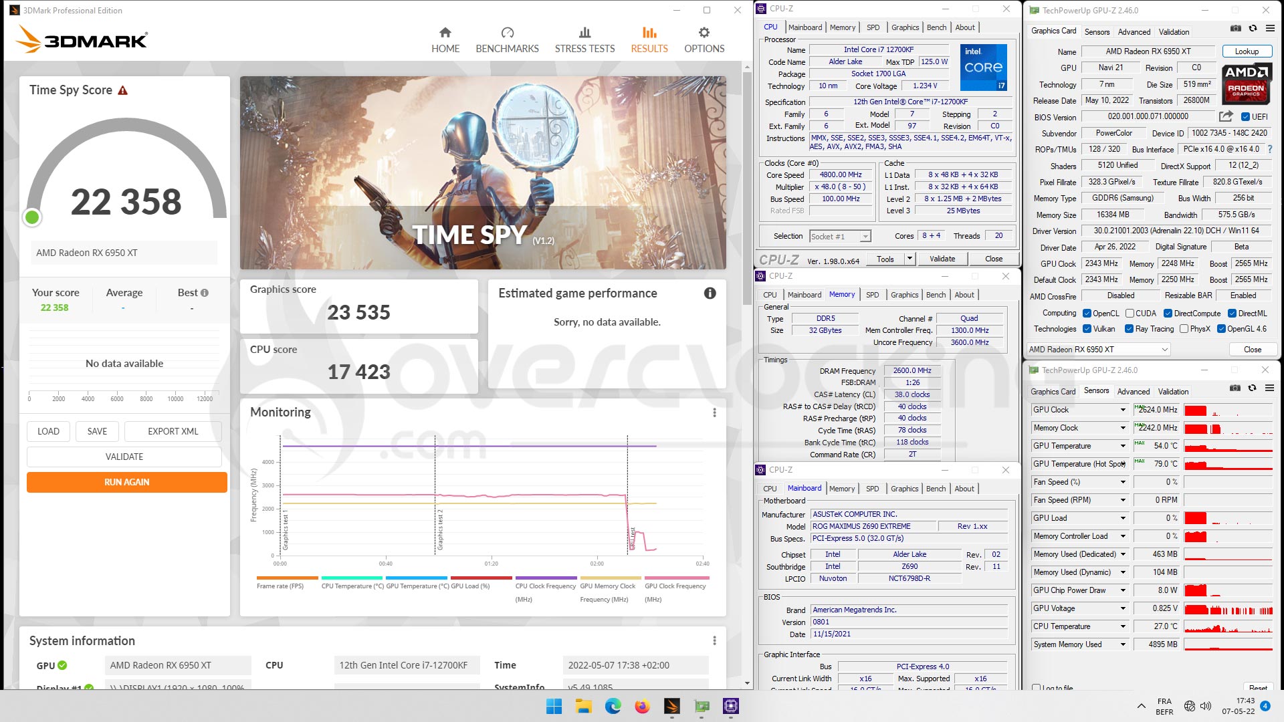1284x722 pixels.
Task: Open the Socket #1 selection dropdown
Action: [x=840, y=236]
